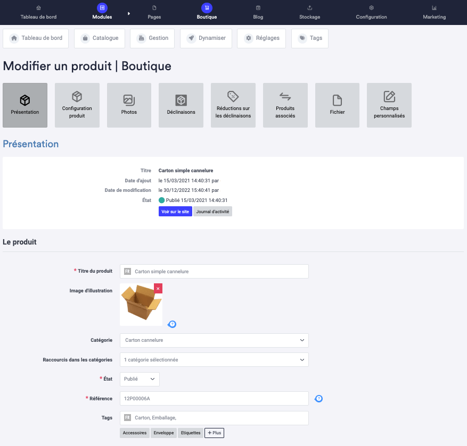Image resolution: width=467 pixels, height=446 pixels.
Task: Go to Pages in top navigation
Action: pos(154,12)
